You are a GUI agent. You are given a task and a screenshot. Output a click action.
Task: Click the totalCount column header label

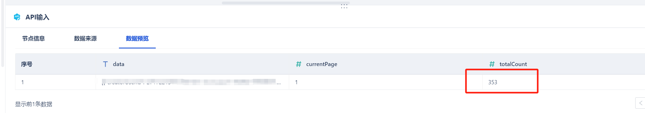tap(513, 64)
